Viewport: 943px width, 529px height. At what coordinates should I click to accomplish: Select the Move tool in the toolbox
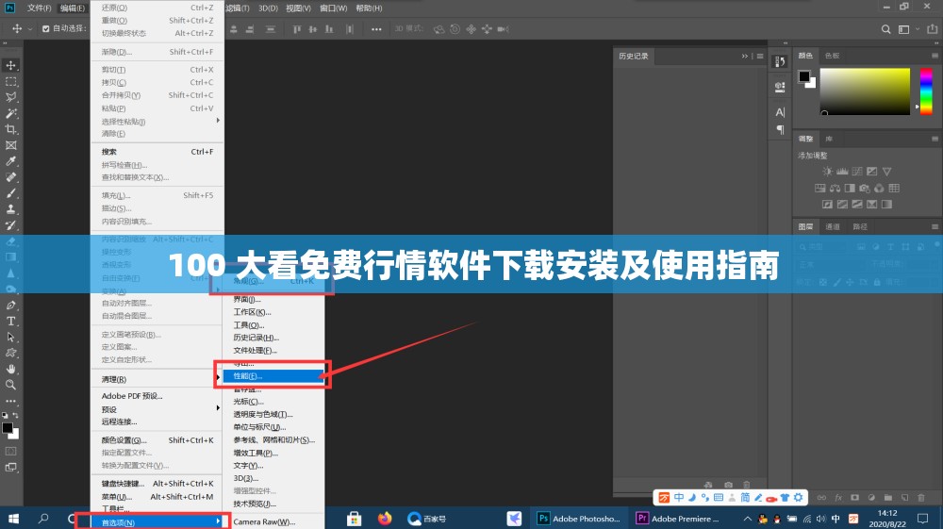pos(10,65)
